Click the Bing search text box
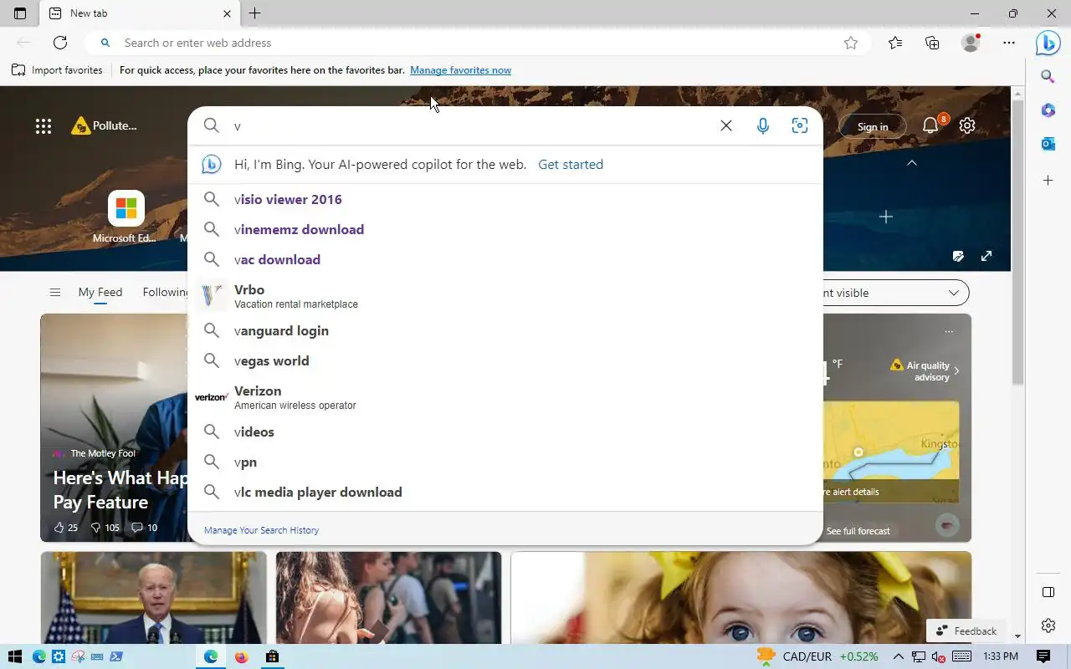The image size is (1071, 669). 470,125
